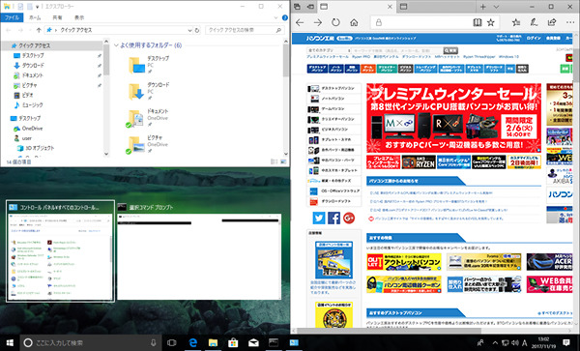The image size is (580, 351).
Task: Collapse Frequent folders group chevron
Action: [x=116, y=45]
